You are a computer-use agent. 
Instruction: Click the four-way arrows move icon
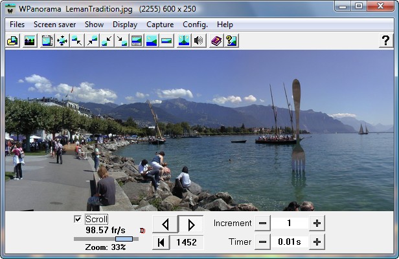point(62,41)
